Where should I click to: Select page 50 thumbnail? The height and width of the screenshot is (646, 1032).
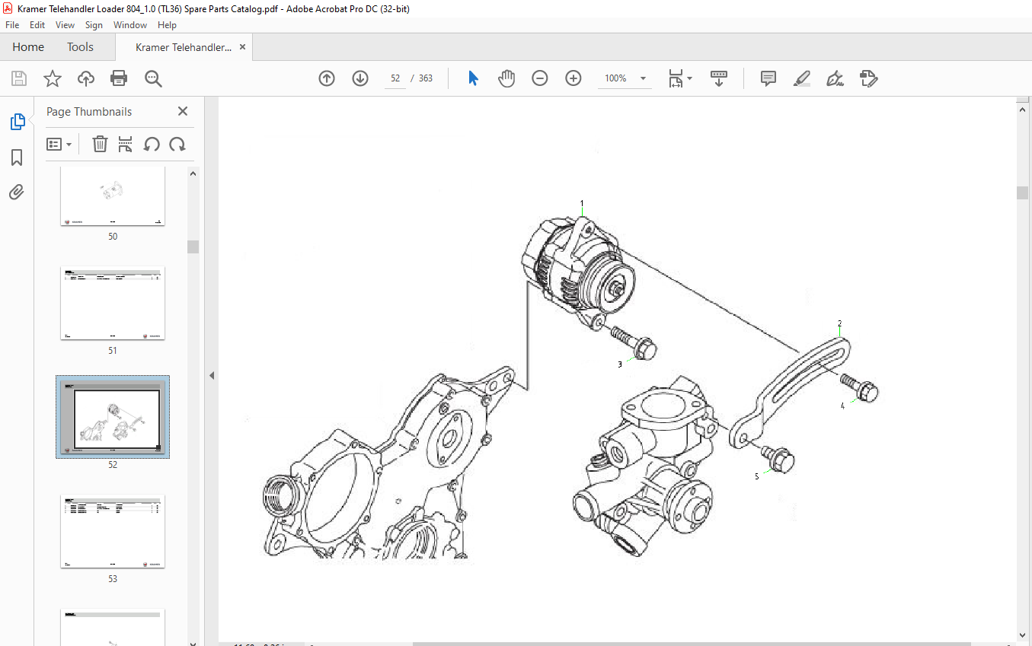click(113, 196)
